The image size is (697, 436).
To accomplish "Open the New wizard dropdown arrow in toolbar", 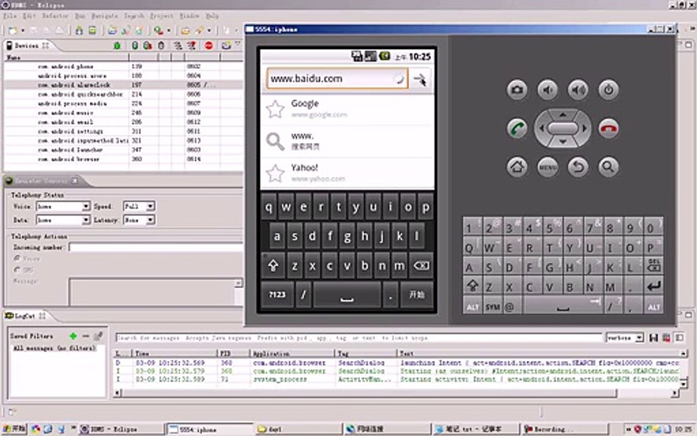I will 22,30.
